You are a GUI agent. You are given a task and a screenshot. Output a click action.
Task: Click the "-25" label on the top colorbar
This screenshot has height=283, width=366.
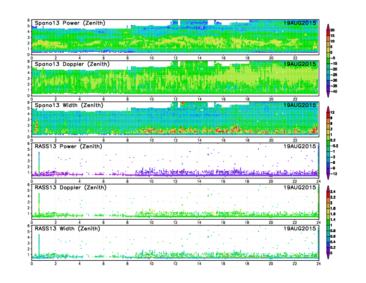[334, 75]
